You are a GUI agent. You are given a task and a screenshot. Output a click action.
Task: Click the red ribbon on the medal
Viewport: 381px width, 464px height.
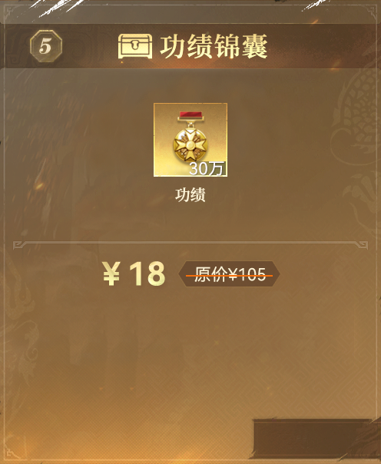point(190,115)
